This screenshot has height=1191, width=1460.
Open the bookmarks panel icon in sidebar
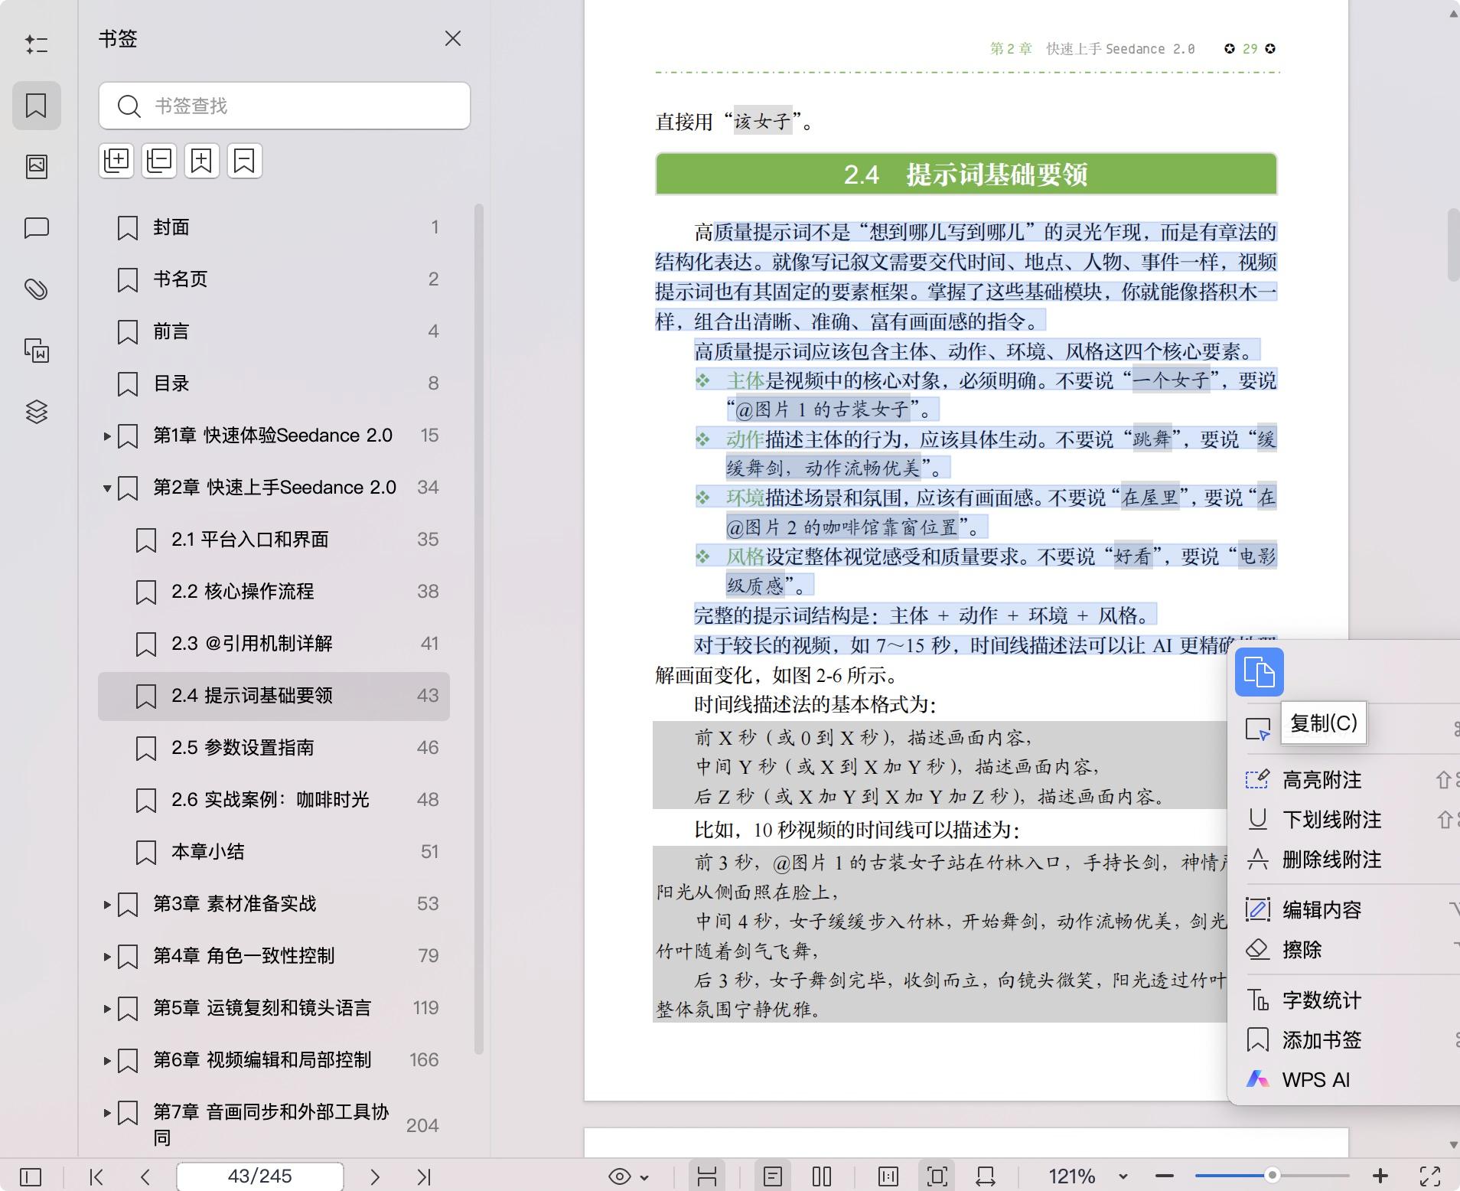(x=36, y=105)
